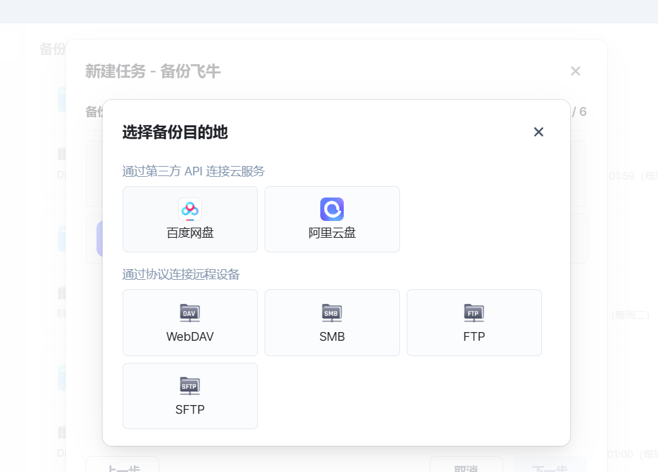Click the SFTP folder icon
Image resolution: width=658 pixels, height=472 pixels.
pos(190,386)
